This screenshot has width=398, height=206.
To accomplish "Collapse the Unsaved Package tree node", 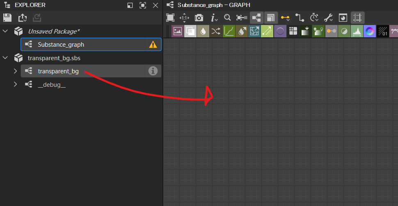I will point(5,31).
